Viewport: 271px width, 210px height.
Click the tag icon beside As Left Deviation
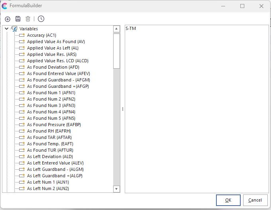(22, 157)
